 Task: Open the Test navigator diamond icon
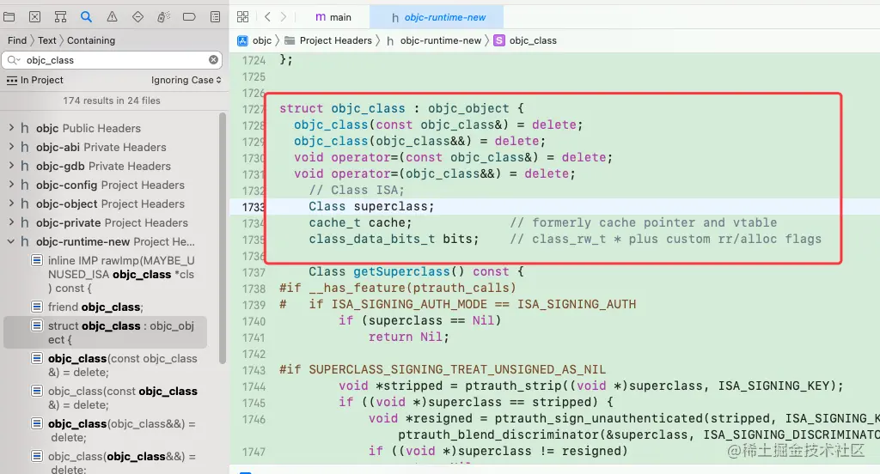[x=138, y=17]
